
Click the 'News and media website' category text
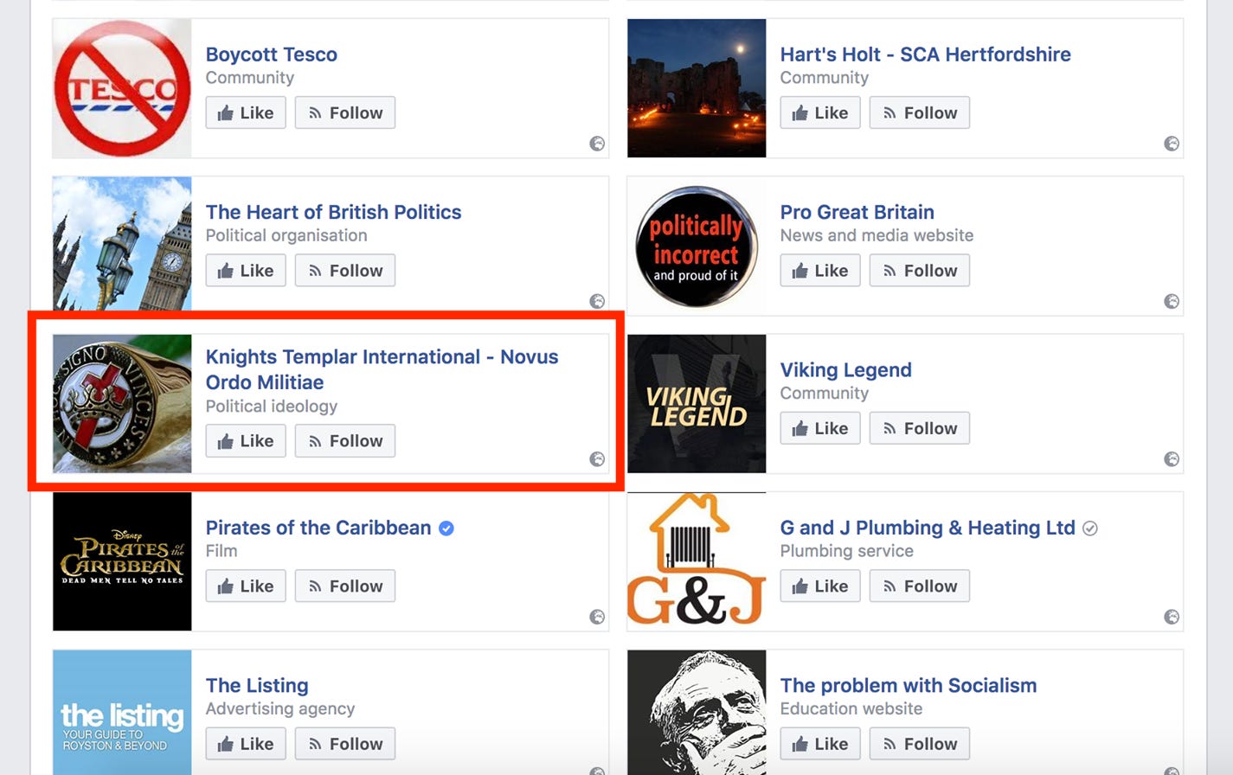[x=877, y=235]
